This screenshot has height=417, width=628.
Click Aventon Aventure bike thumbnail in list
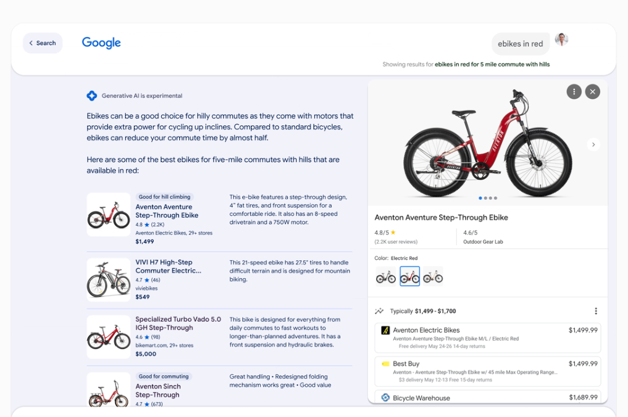109,215
